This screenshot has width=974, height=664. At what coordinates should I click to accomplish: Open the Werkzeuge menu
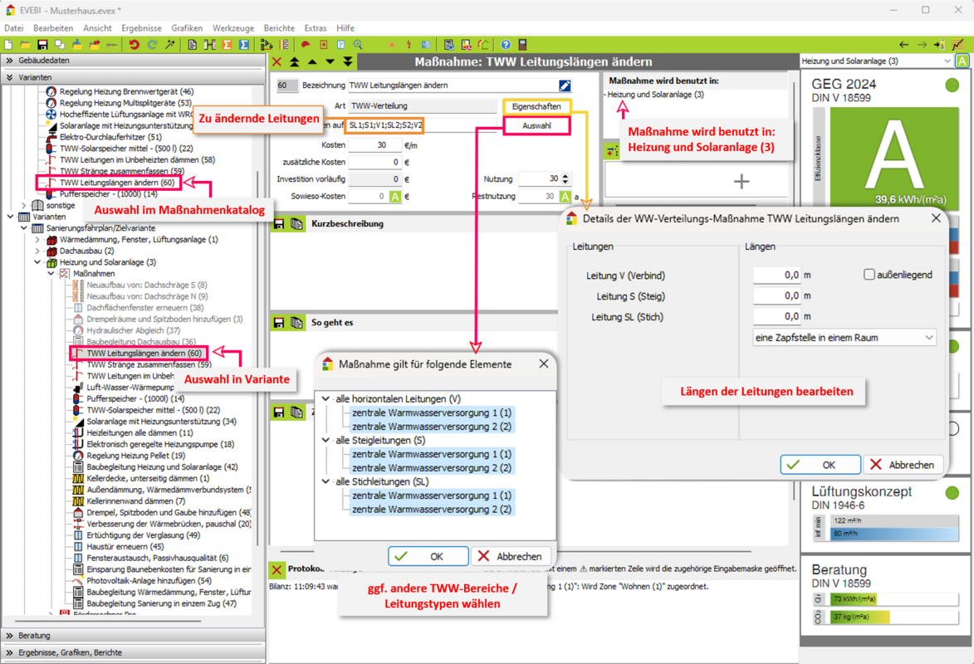pyautogui.click(x=232, y=28)
